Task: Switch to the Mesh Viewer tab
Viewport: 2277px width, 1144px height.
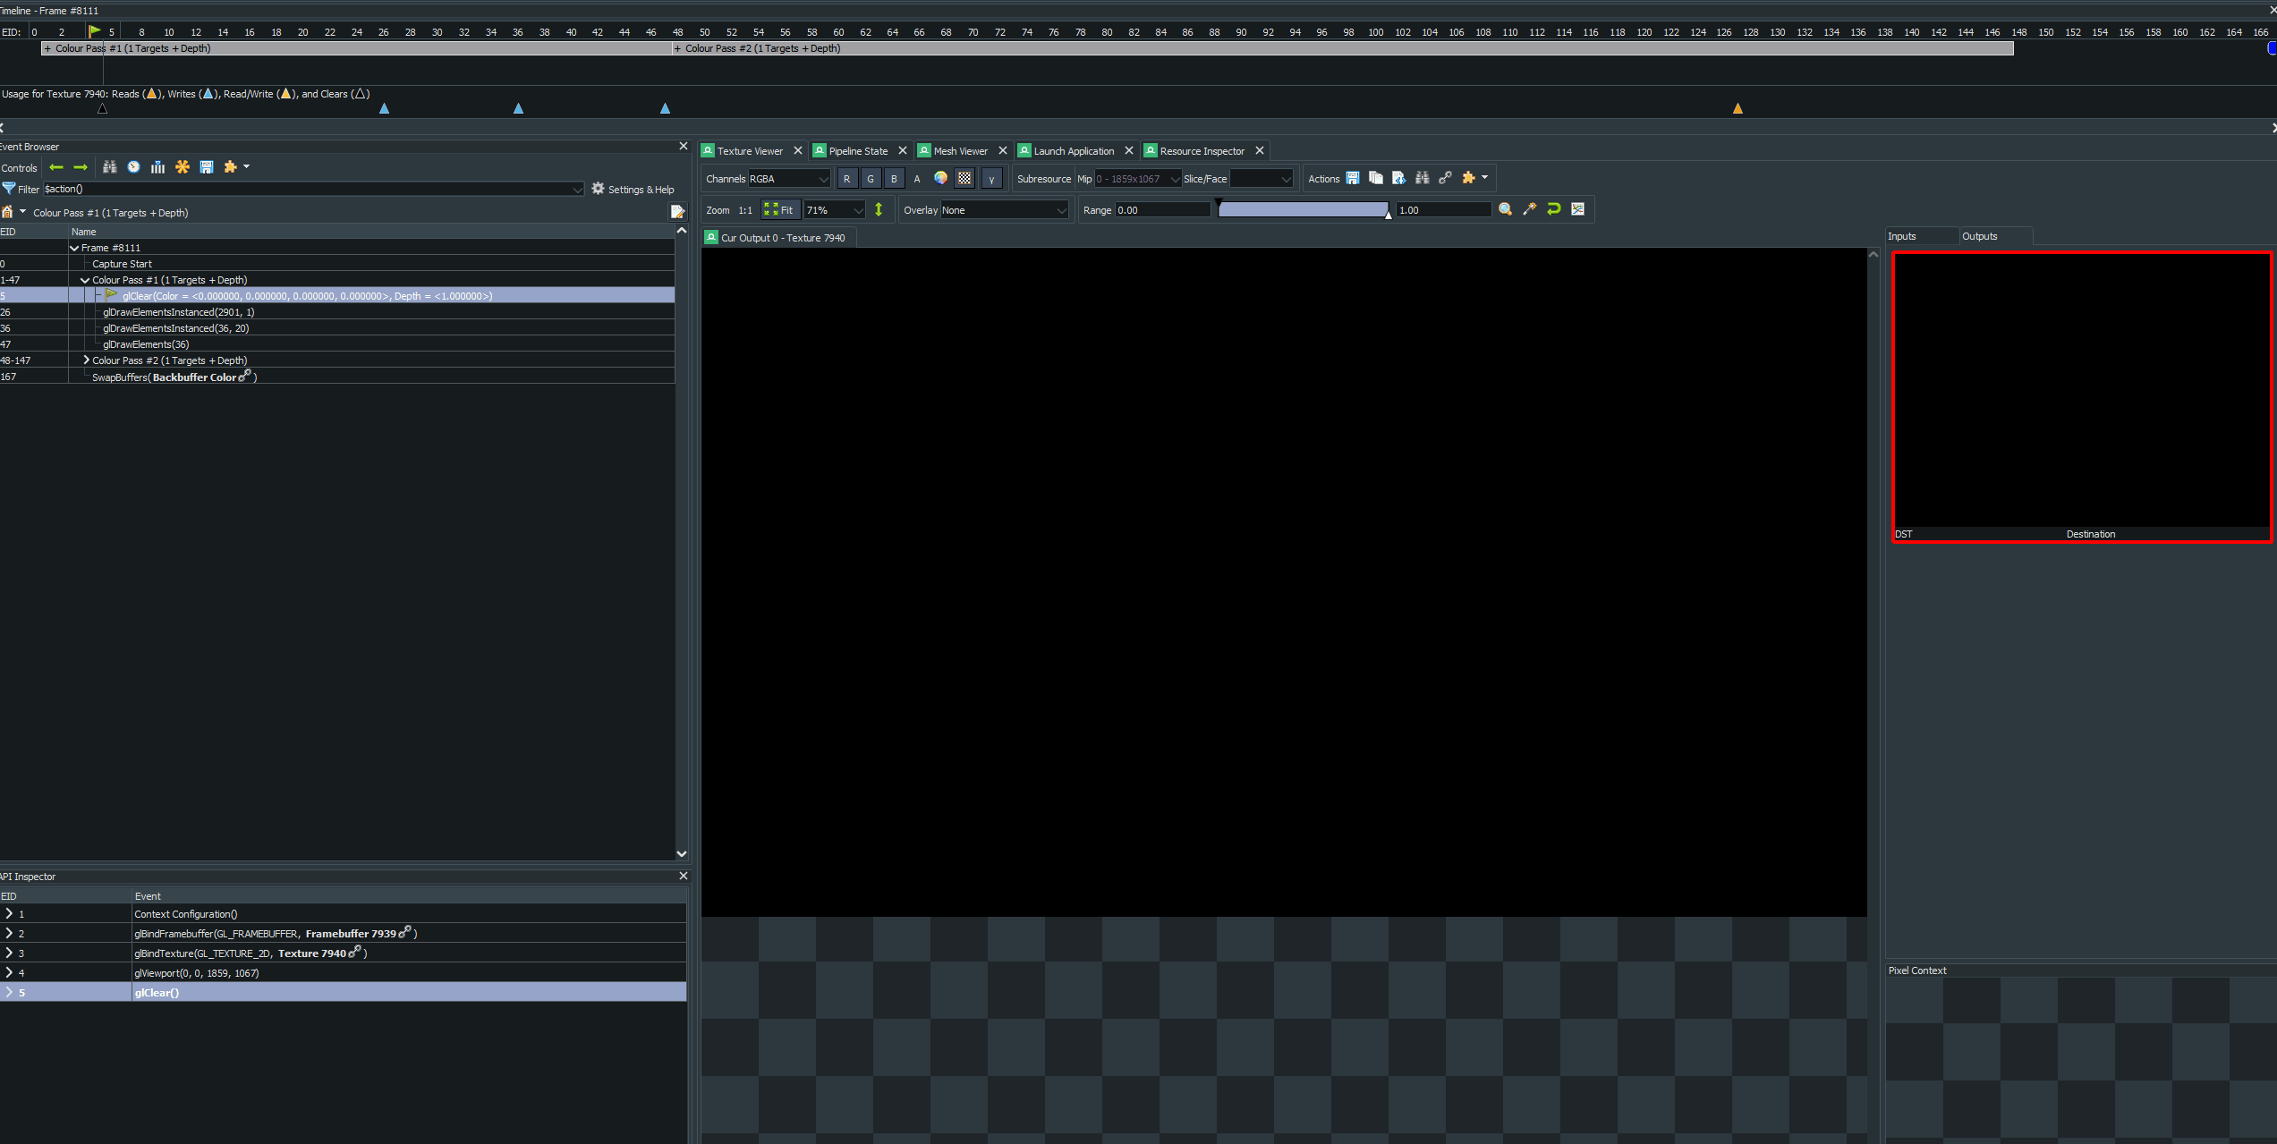Action: pyautogui.click(x=960, y=151)
